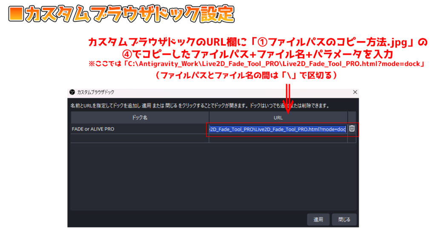Click the empty URL cell in second row
The image size is (436, 245).
tap(278, 138)
